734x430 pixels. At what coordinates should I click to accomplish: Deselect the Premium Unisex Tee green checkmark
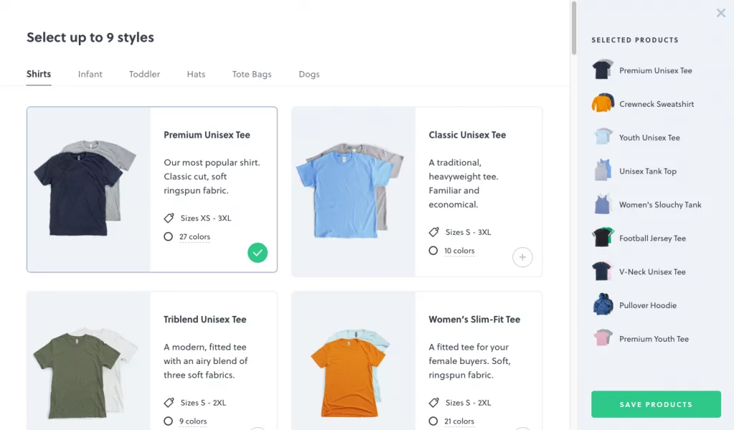point(258,252)
